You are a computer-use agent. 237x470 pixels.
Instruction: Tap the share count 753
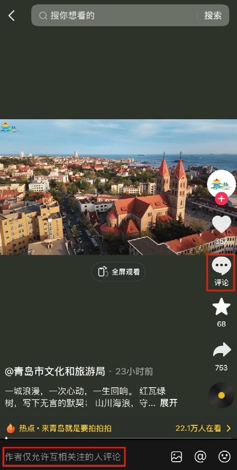[x=221, y=368]
